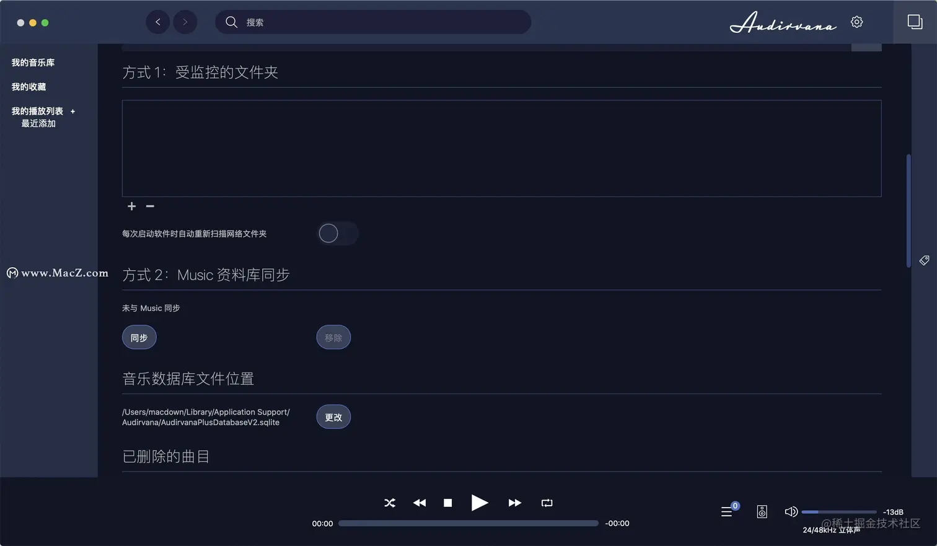This screenshot has height=546, width=937.
Task: Click the settings page vertical scrollbar
Action: click(x=908, y=211)
